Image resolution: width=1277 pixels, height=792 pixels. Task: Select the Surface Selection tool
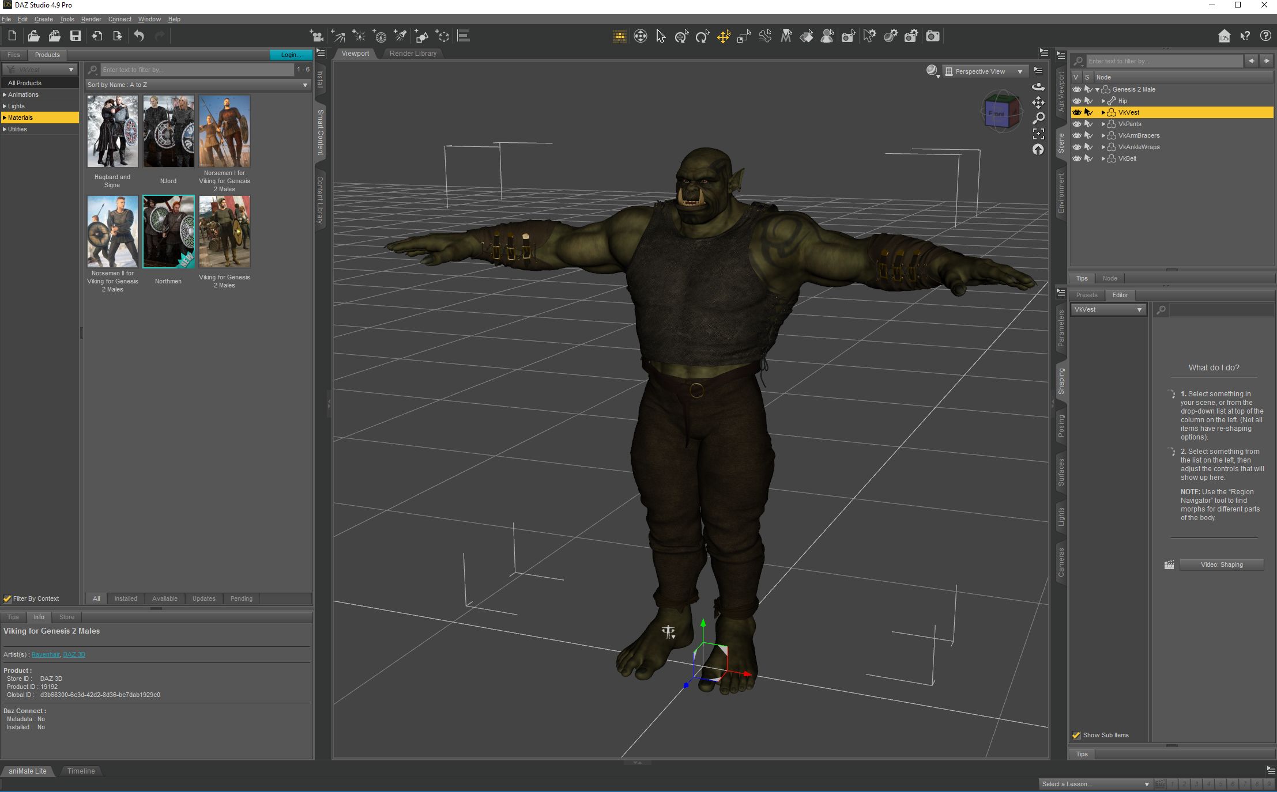tap(807, 36)
